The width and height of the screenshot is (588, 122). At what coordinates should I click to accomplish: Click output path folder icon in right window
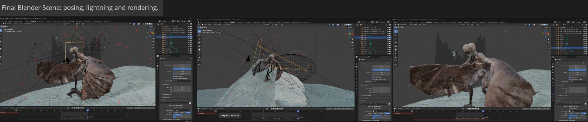tap(586, 104)
